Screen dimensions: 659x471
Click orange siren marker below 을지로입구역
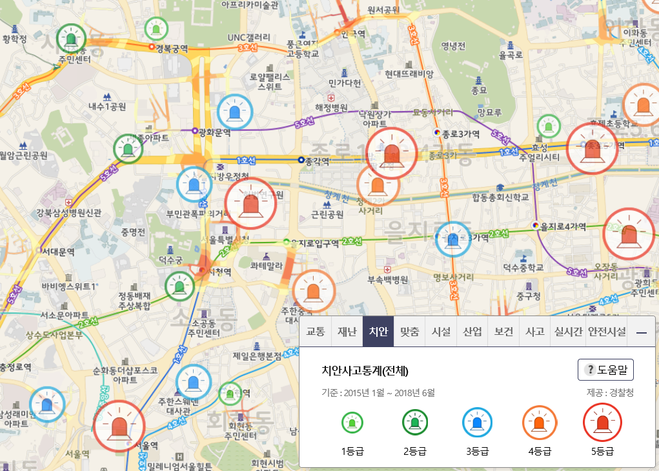(314, 291)
